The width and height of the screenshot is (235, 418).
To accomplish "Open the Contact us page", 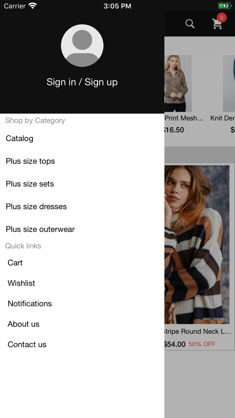I will [27, 344].
